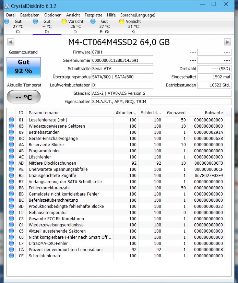This screenshot has height=283, width=238.
Task: Open the Festplatte menu
Action: (94, 15)
